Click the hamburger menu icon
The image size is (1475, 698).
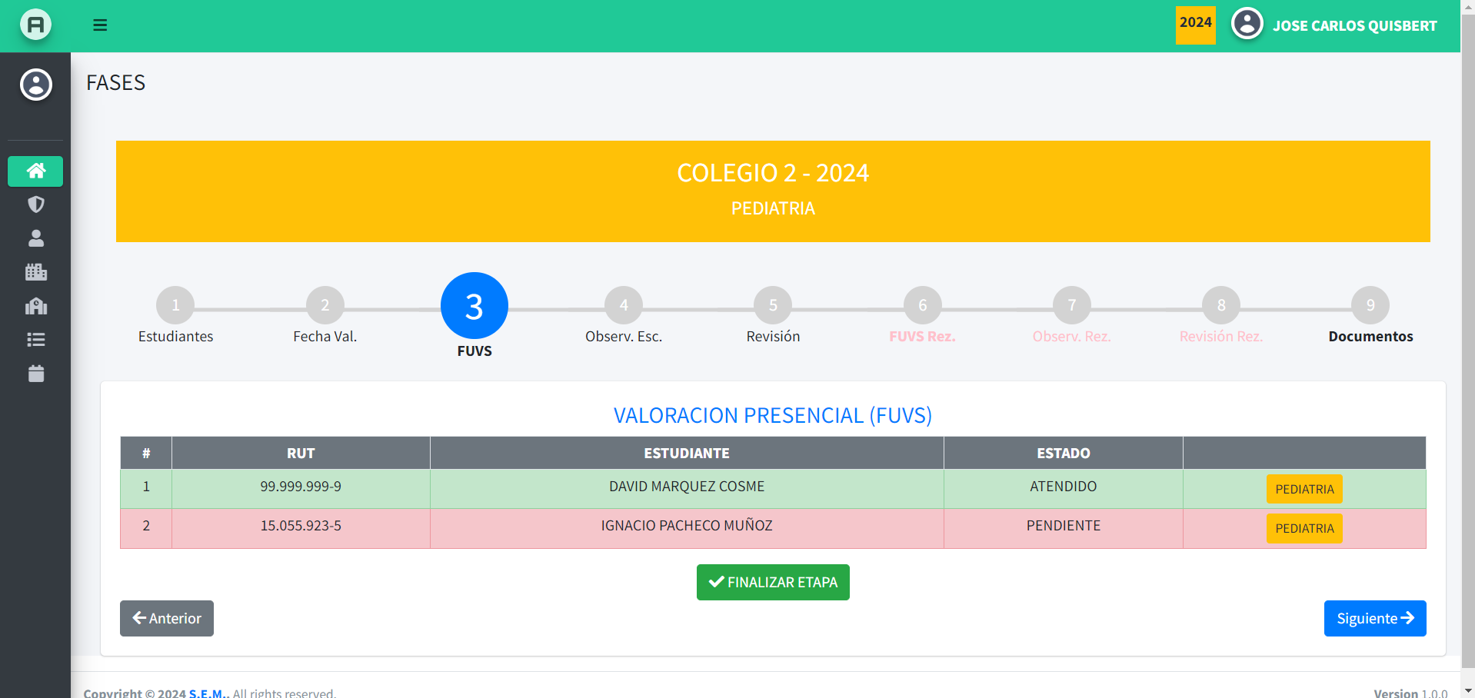[100, 25]
